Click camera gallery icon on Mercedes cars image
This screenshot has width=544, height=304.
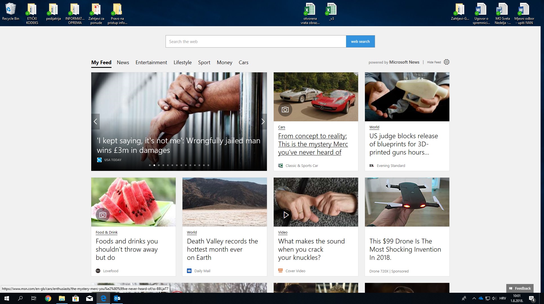coord(285,109)
